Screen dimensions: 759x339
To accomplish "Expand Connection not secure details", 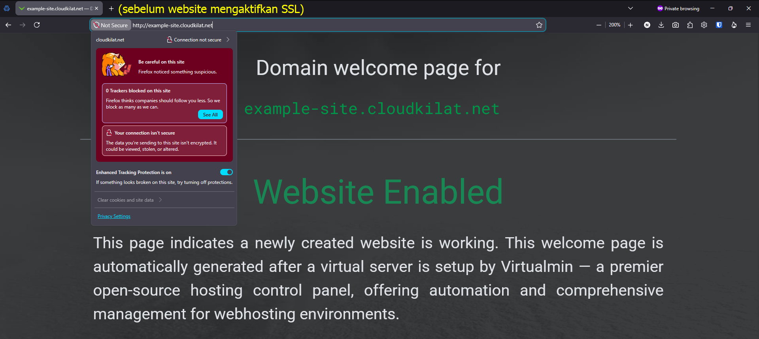I will [x=198, y=39].
